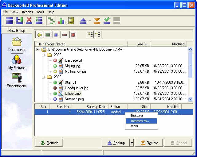Image resolution: width=197 pixels, height=157 pixels.
Task: Switch to the explore tree view icon
Action: (51, 21)
